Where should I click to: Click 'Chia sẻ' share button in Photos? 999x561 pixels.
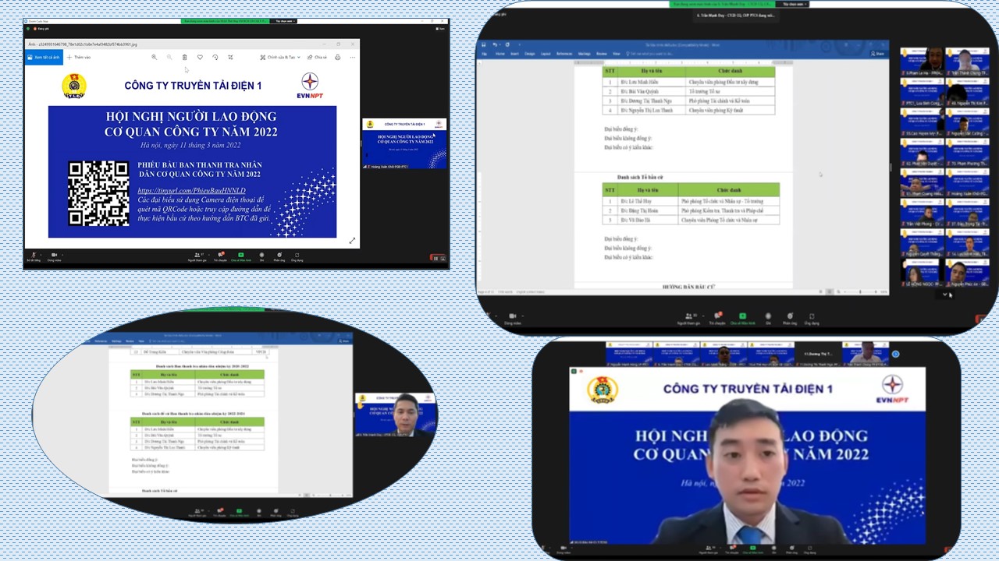(x=317, y=57)
